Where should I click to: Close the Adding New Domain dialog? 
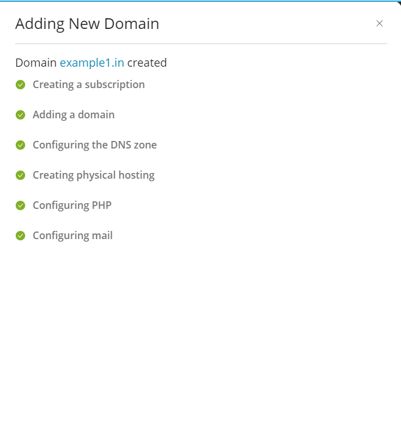(x=380, y=23)
